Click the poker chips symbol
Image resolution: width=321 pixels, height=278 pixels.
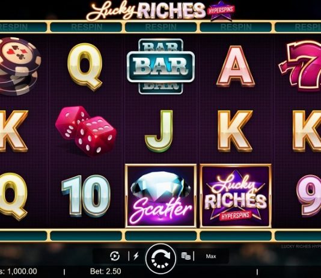19,66
